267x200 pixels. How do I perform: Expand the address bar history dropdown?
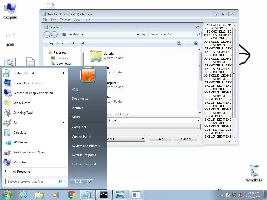click(138, 34)
